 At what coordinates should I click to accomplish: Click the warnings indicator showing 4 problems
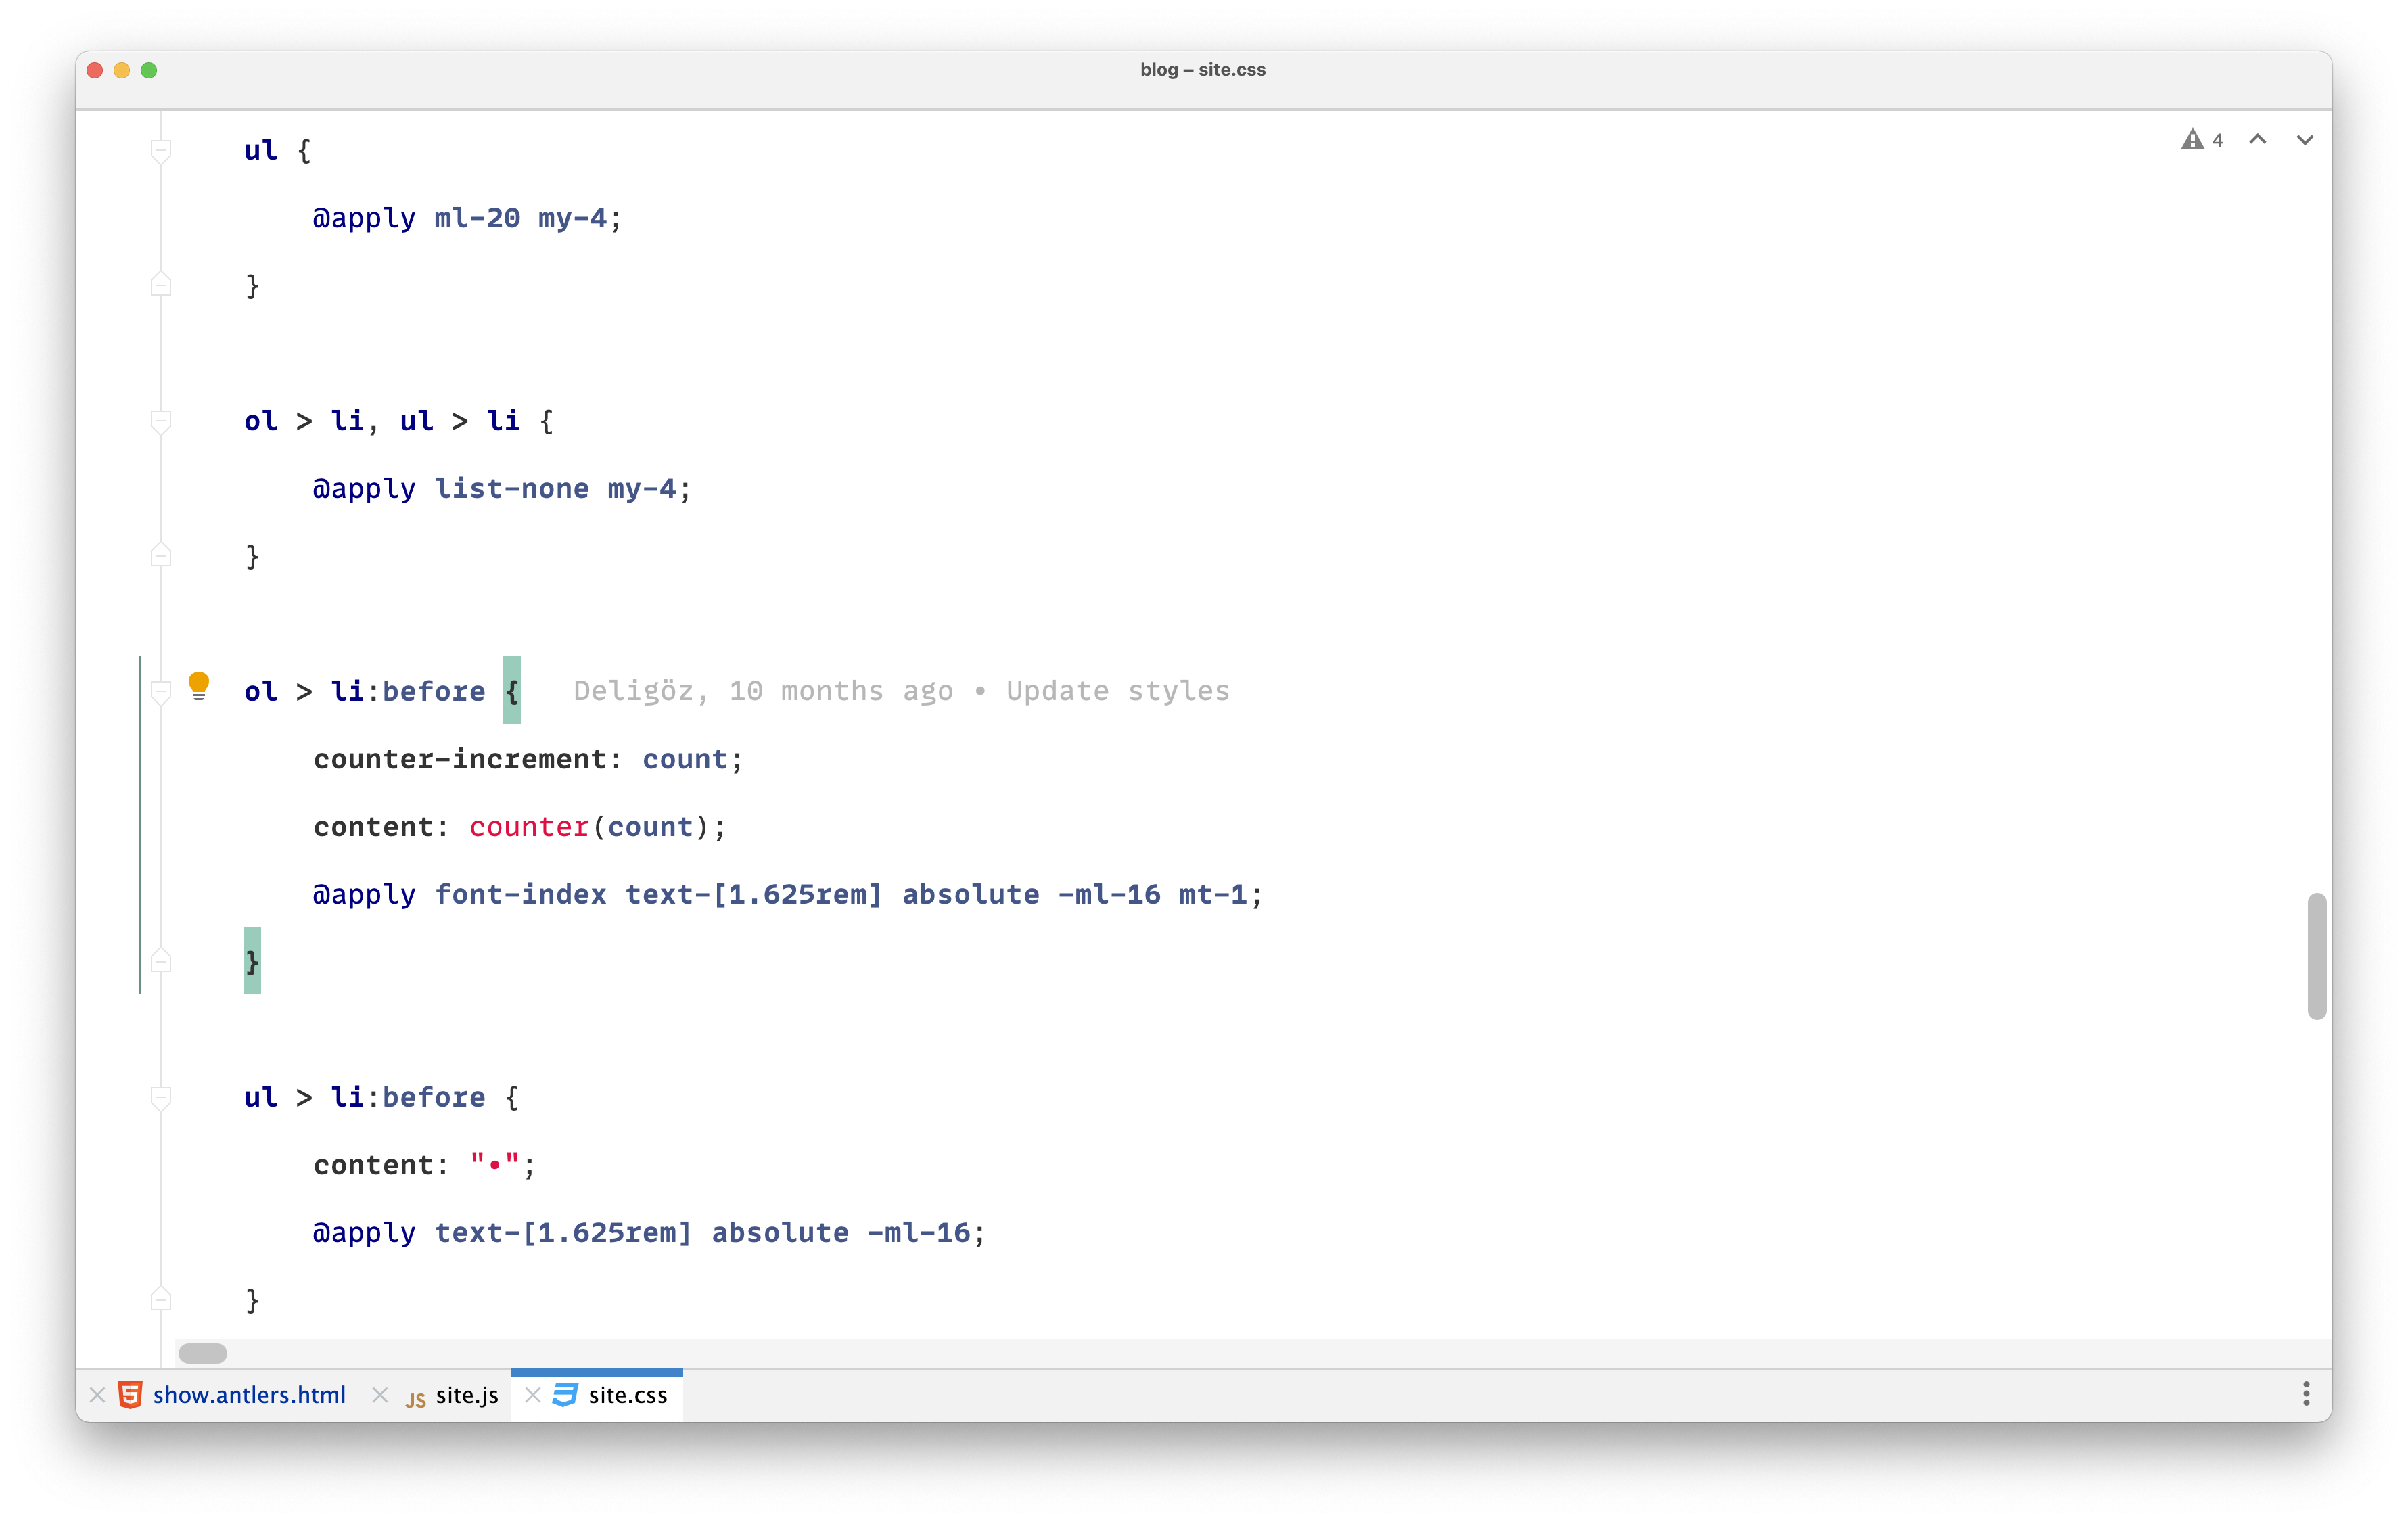coord(2202,140)
